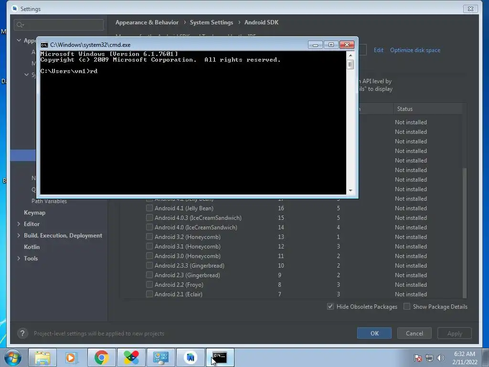Check Android 3.2 (Honeycomb) checkbox
The height and width of the screenshot is (367, 489).
149,237
